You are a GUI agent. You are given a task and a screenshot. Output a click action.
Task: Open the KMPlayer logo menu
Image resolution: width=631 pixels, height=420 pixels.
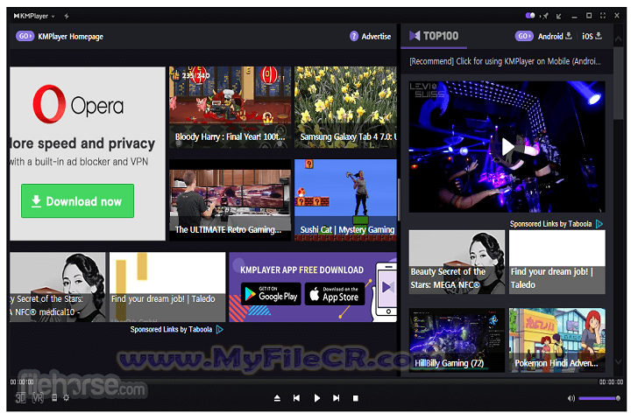point(31,16)
